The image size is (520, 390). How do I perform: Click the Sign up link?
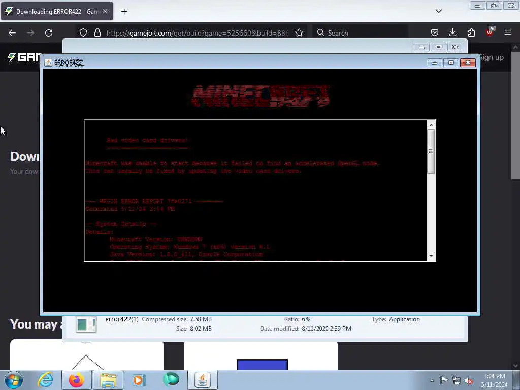point(492,57)
